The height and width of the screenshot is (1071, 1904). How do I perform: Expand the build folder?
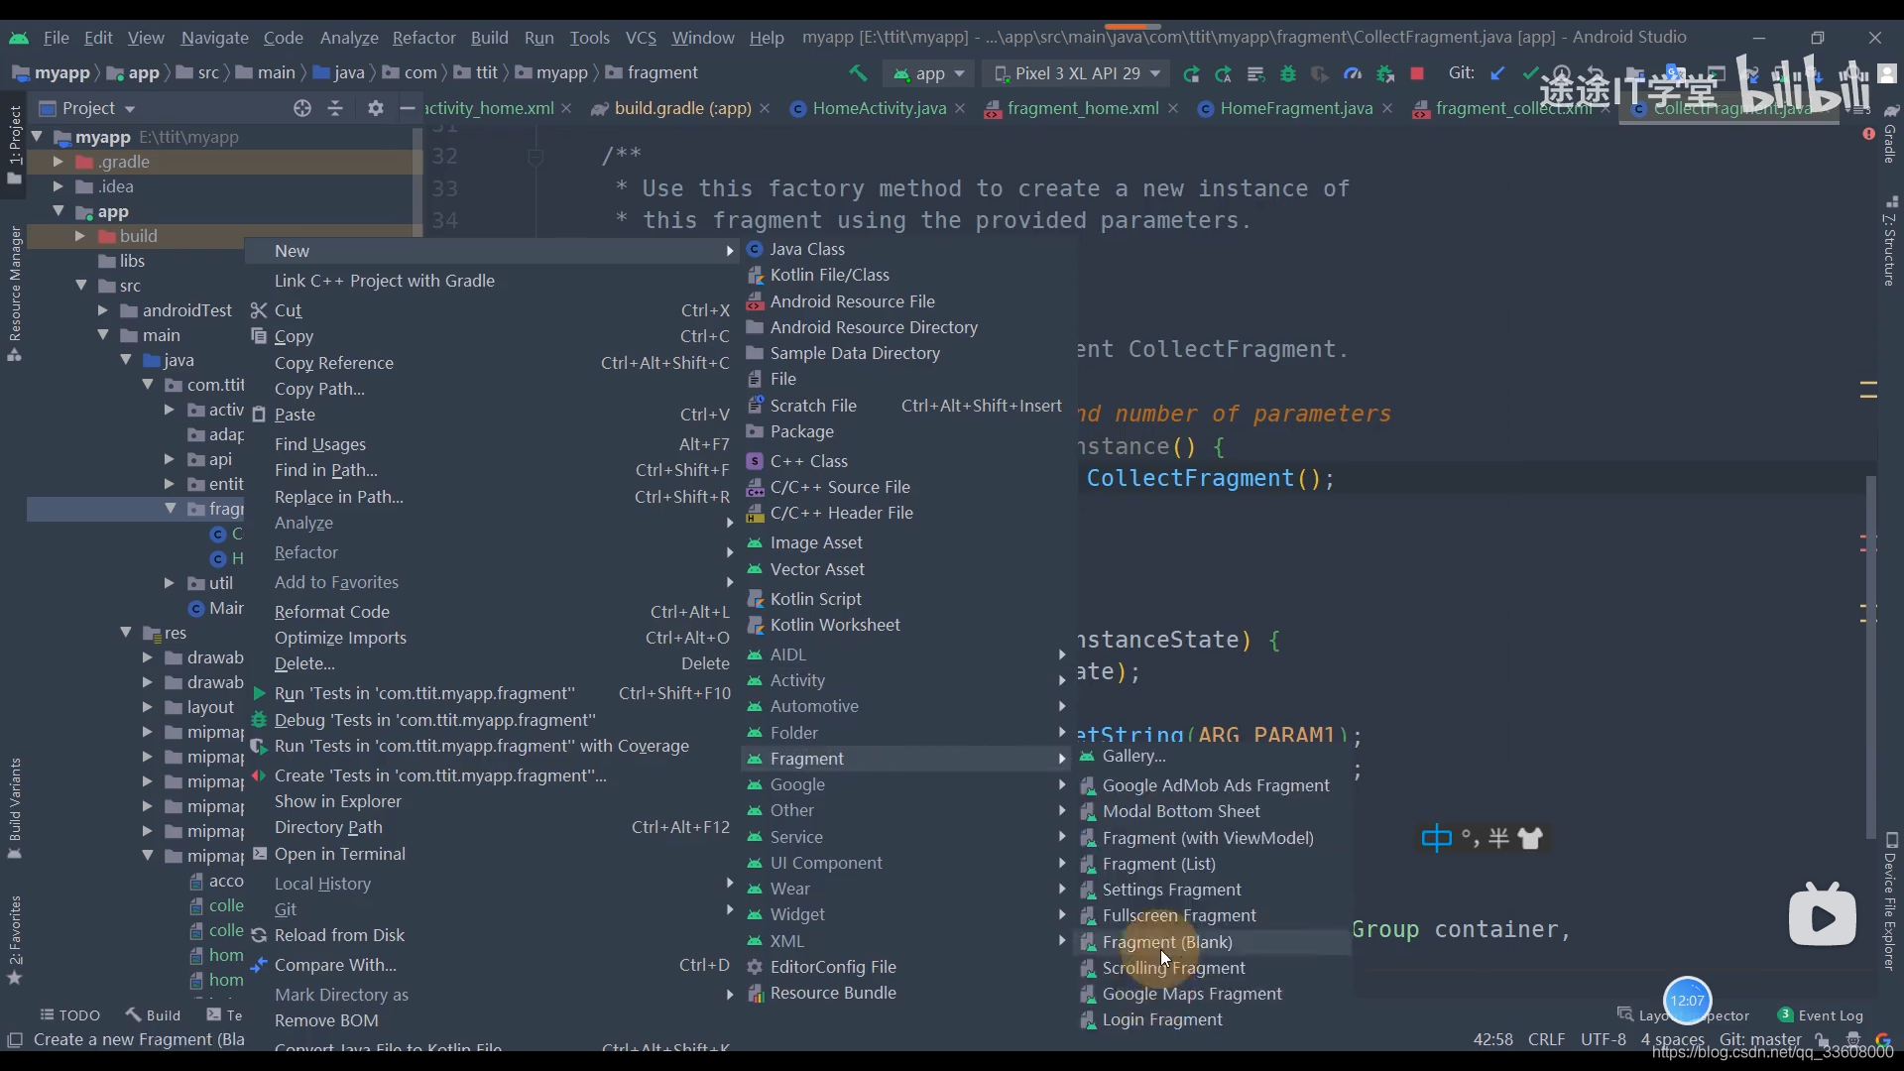coord(79,236)
